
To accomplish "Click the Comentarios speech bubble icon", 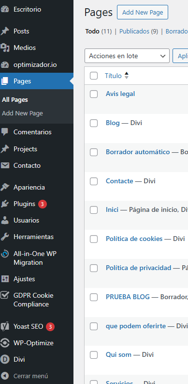I will coord(5,132).
